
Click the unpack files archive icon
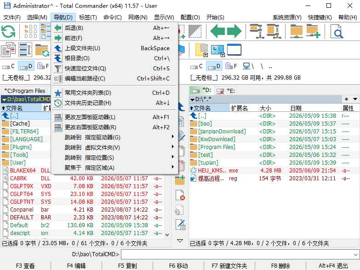click(x=274, y=31)
